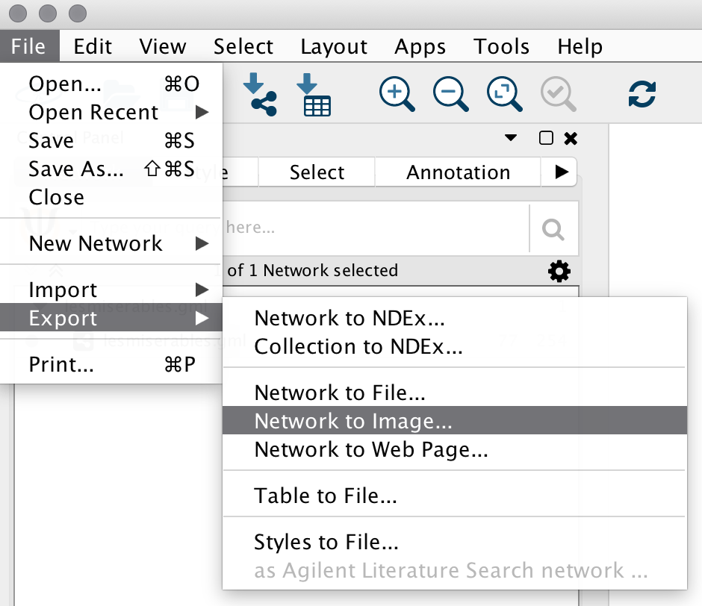Open the View menu
Screen dimensions: 702x606
click(163, 46)
